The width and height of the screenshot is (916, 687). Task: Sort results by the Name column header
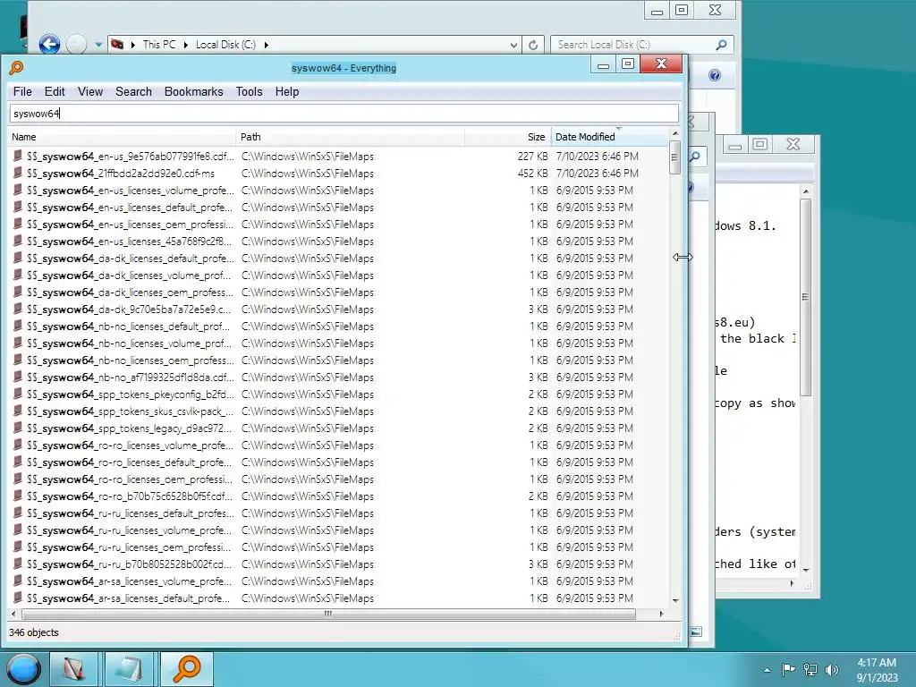coord(122,137)
